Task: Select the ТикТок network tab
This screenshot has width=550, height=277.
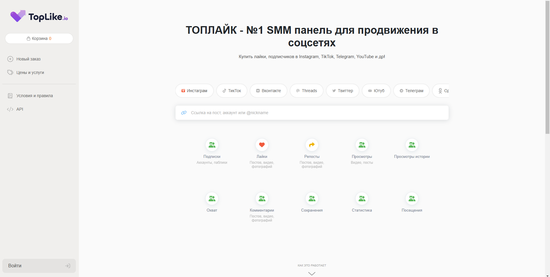Action: pos(232,91)
